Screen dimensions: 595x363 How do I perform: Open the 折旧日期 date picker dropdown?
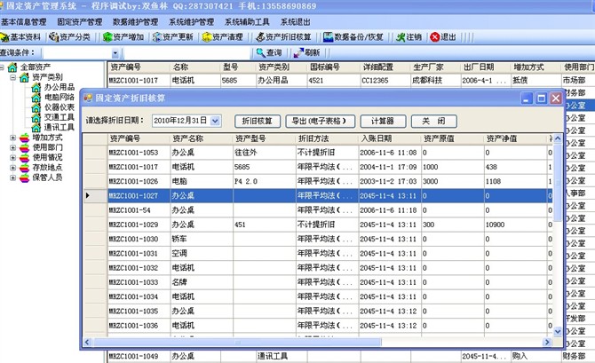pos(215,121)
